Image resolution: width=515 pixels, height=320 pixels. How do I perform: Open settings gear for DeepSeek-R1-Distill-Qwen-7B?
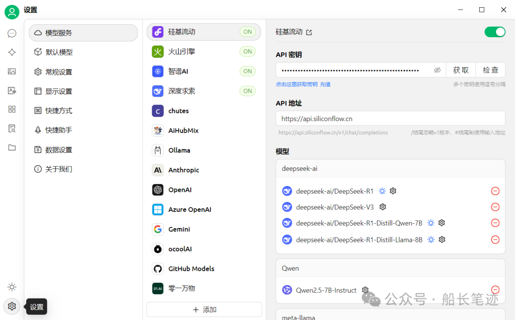coord(442,223)
